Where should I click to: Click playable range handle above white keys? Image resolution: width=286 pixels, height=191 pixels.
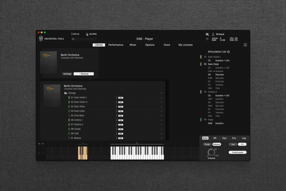click(137, 143)
